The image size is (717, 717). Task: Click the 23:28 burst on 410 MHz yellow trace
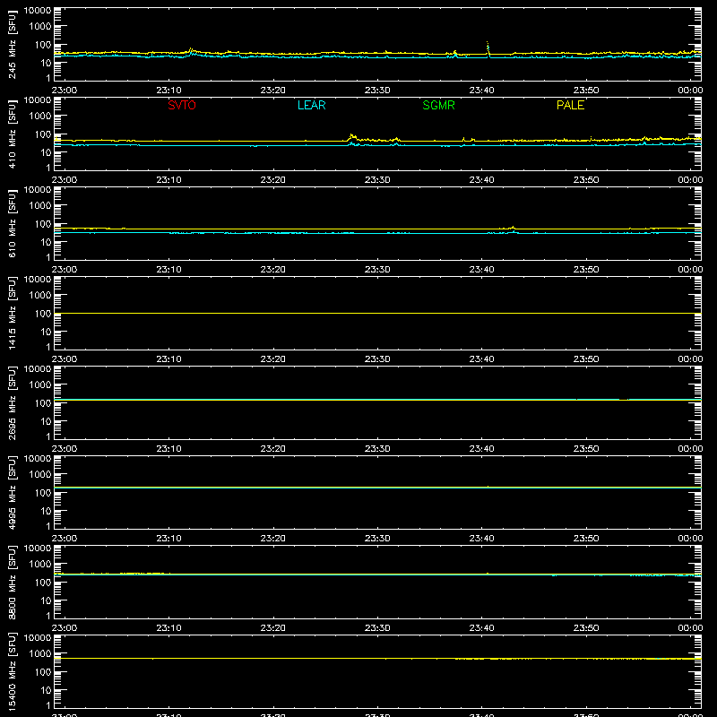[352, 137]
